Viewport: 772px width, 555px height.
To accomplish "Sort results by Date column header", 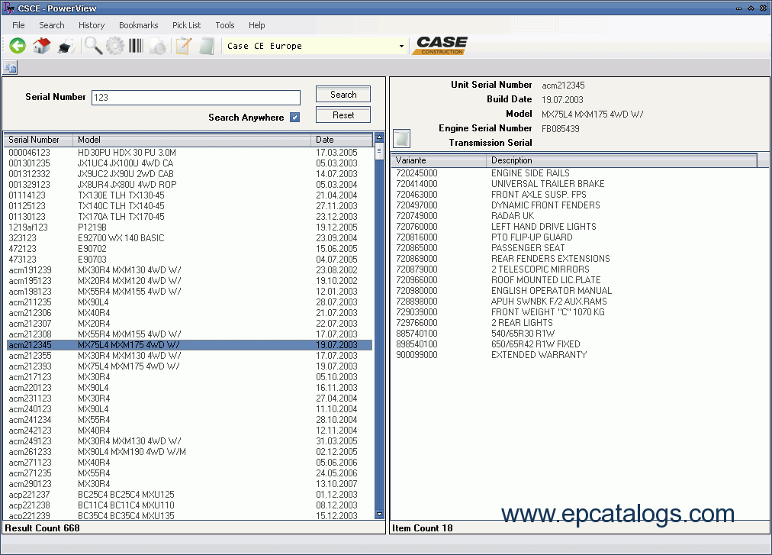I will click(342, 140).
